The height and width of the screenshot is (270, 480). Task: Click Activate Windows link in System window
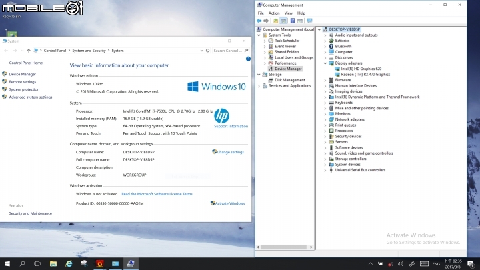(x=230, y=203)
